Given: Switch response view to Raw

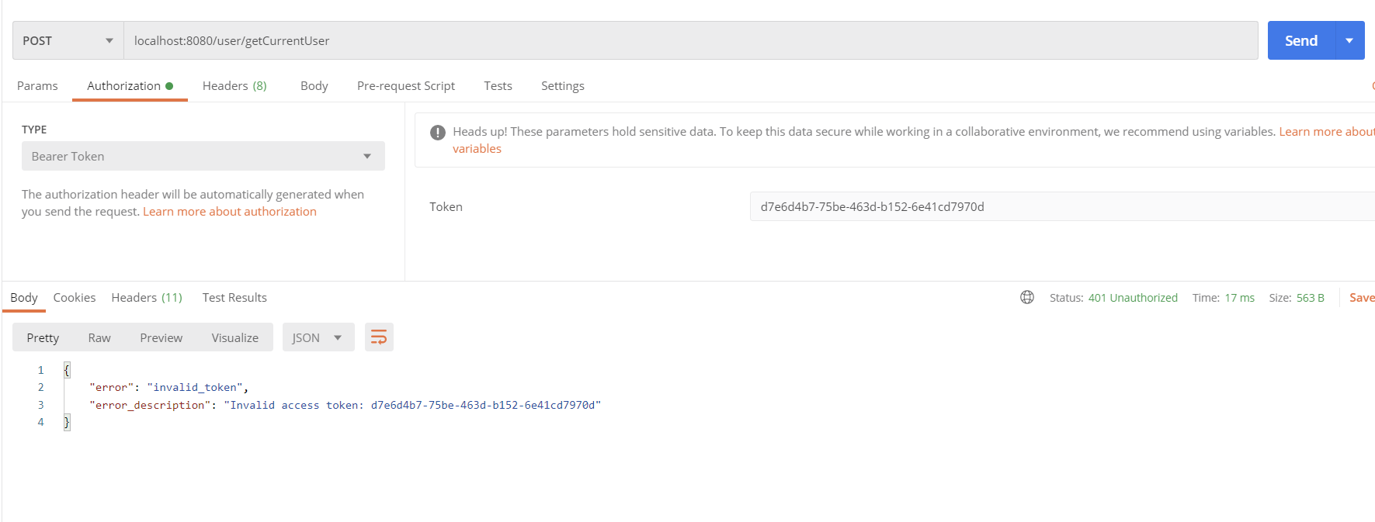Looking at the screenshot, I should tap(99, 337).
